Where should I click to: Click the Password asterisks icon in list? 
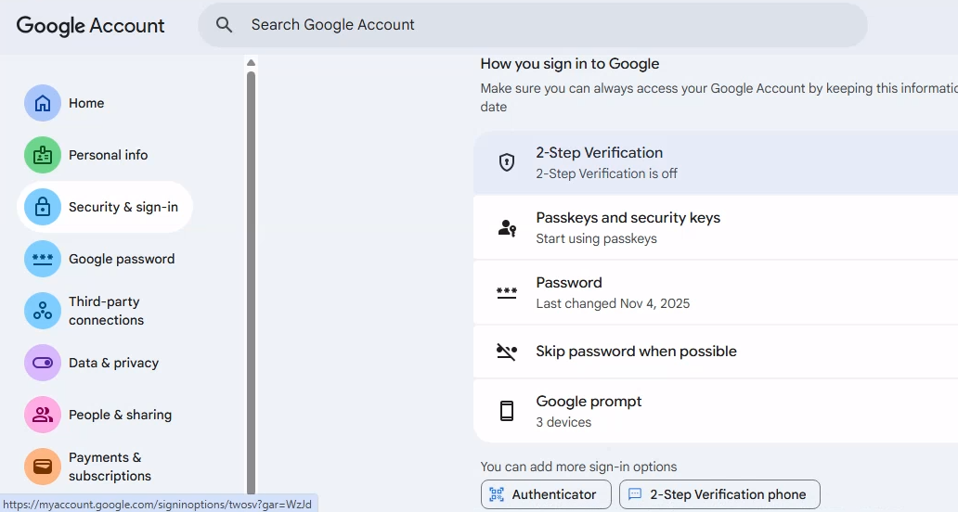click(x=507, y=293)
